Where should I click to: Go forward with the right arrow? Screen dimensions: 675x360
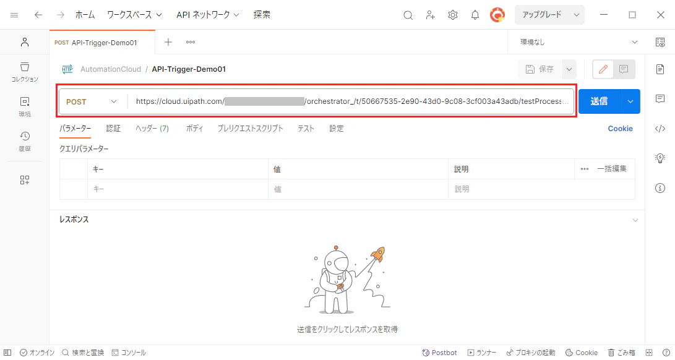(60, 15)
